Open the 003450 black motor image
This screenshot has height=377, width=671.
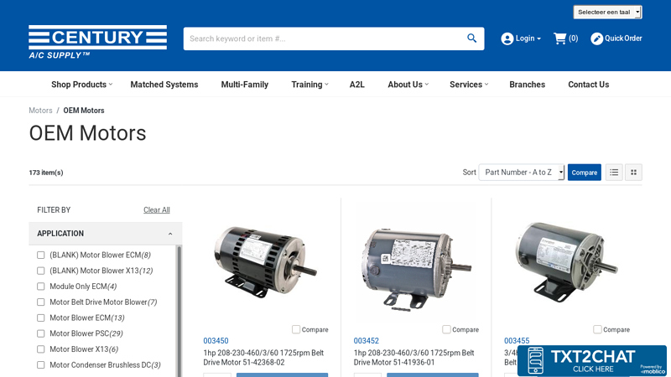[x=265, y=262]
